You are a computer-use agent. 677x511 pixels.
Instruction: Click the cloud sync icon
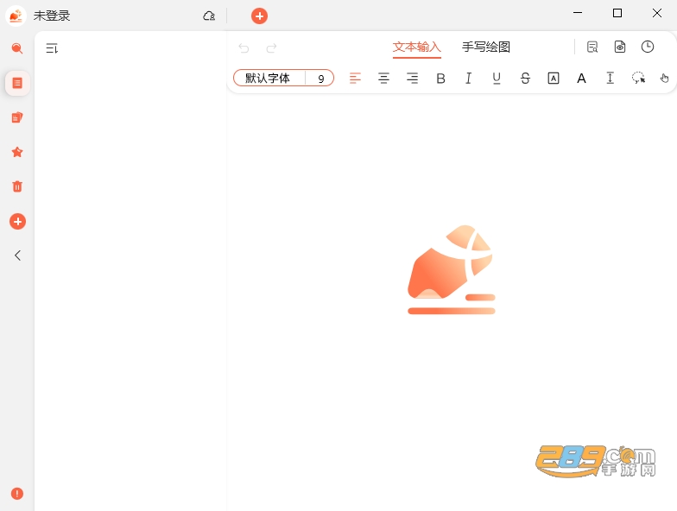click(x=209, y=16)
